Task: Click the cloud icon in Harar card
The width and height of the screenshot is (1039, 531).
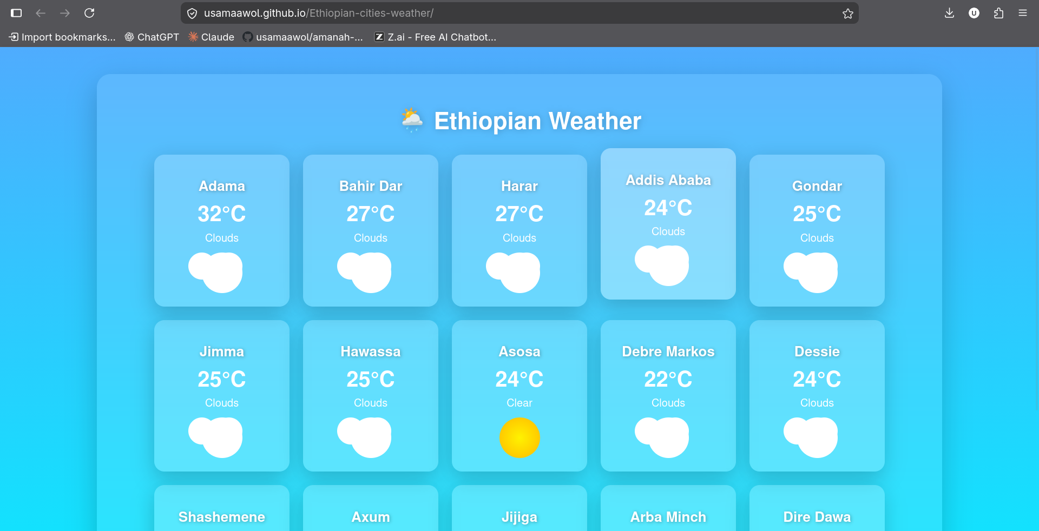Action: (513, 273)
